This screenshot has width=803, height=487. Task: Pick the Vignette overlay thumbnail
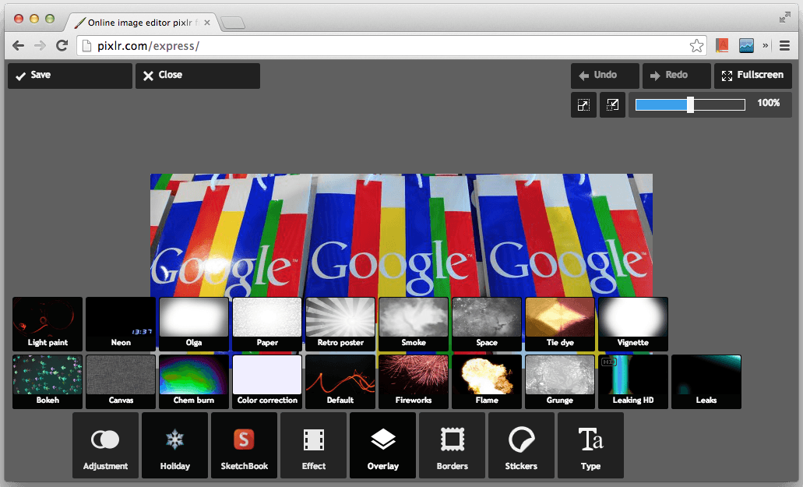(632, 323)
